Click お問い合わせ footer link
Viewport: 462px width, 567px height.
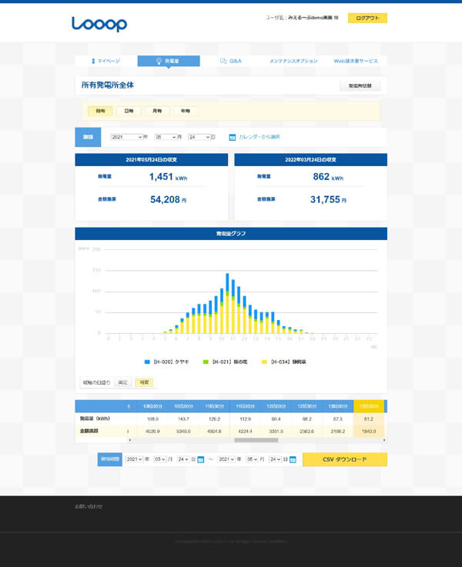[x=89, y=507]
